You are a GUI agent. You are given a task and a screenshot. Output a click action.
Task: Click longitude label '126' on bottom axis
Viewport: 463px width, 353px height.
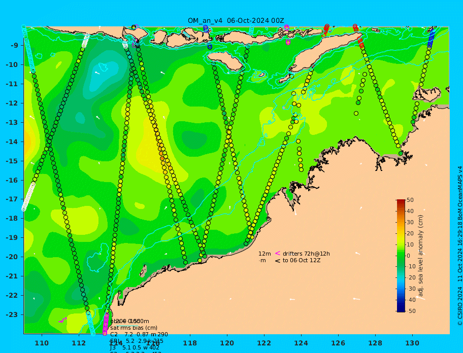(338, 343)
